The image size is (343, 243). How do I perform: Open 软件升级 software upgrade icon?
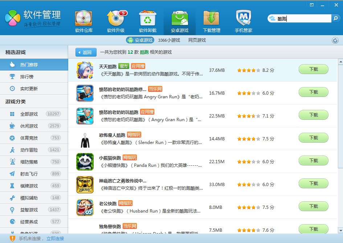pos(116,21)
